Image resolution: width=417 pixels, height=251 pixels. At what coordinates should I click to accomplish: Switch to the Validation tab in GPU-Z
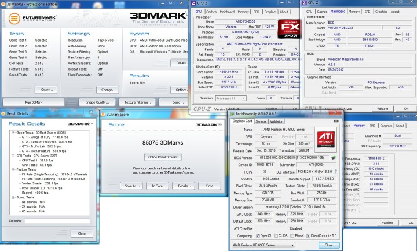coord(277,121)
